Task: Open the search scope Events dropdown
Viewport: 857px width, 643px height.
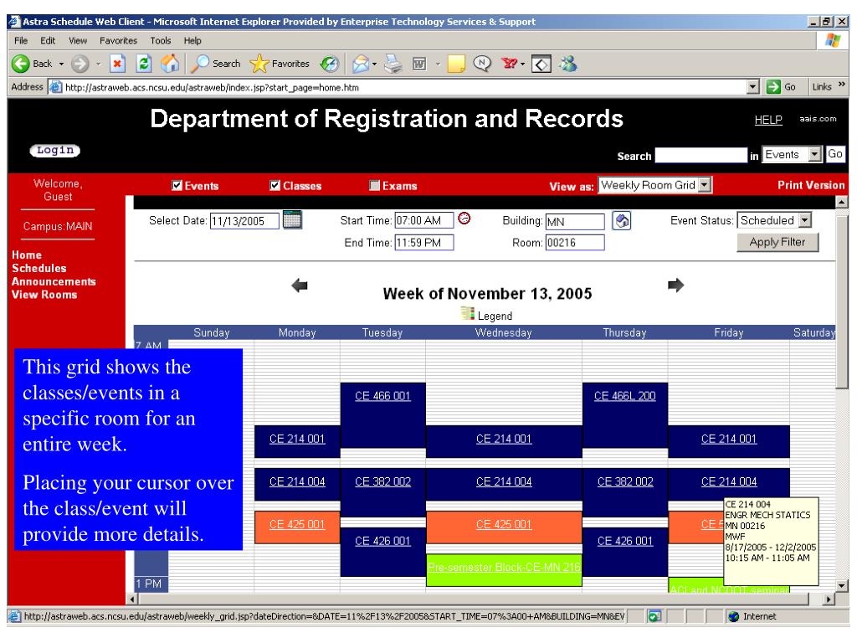Action: (x=815, y=154)
